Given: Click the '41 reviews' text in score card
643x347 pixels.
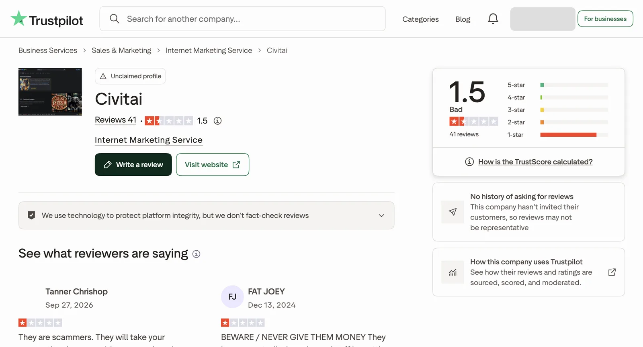Looking at the screenshot, I should click(464, 134).
